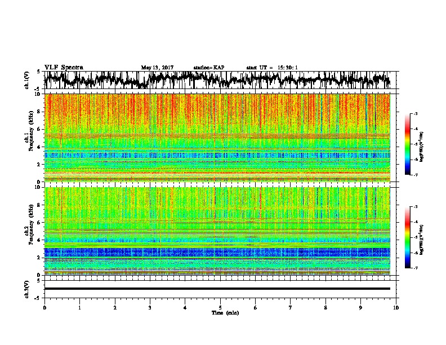Click the "Time (min)" x-axis label
Image resolution: width=446 pixels, height=345 pixels.
coord(225,313)
